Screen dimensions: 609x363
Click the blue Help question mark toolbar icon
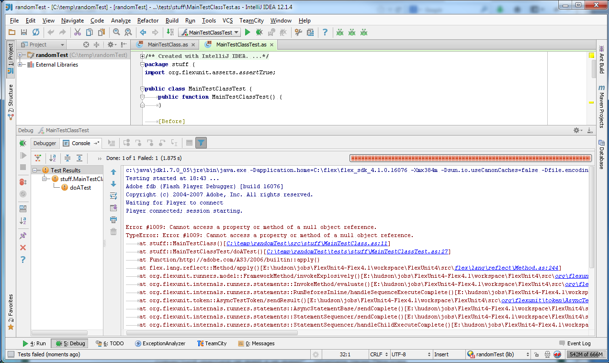(x=325, y=32)
